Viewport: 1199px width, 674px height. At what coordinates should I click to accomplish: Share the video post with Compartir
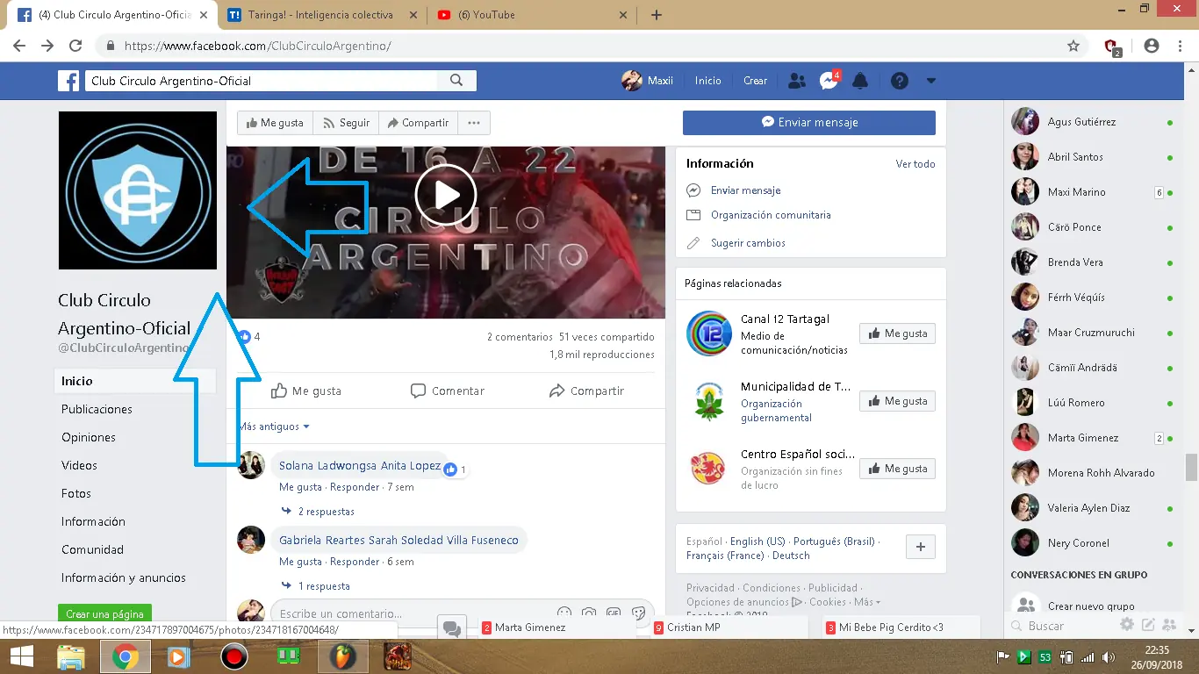(586, 391)
